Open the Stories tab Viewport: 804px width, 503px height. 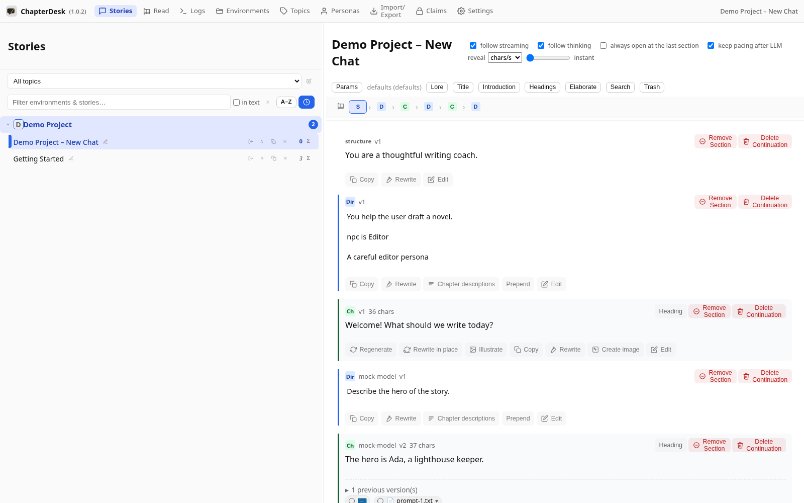pyautogui.click(x=116, y=11)
